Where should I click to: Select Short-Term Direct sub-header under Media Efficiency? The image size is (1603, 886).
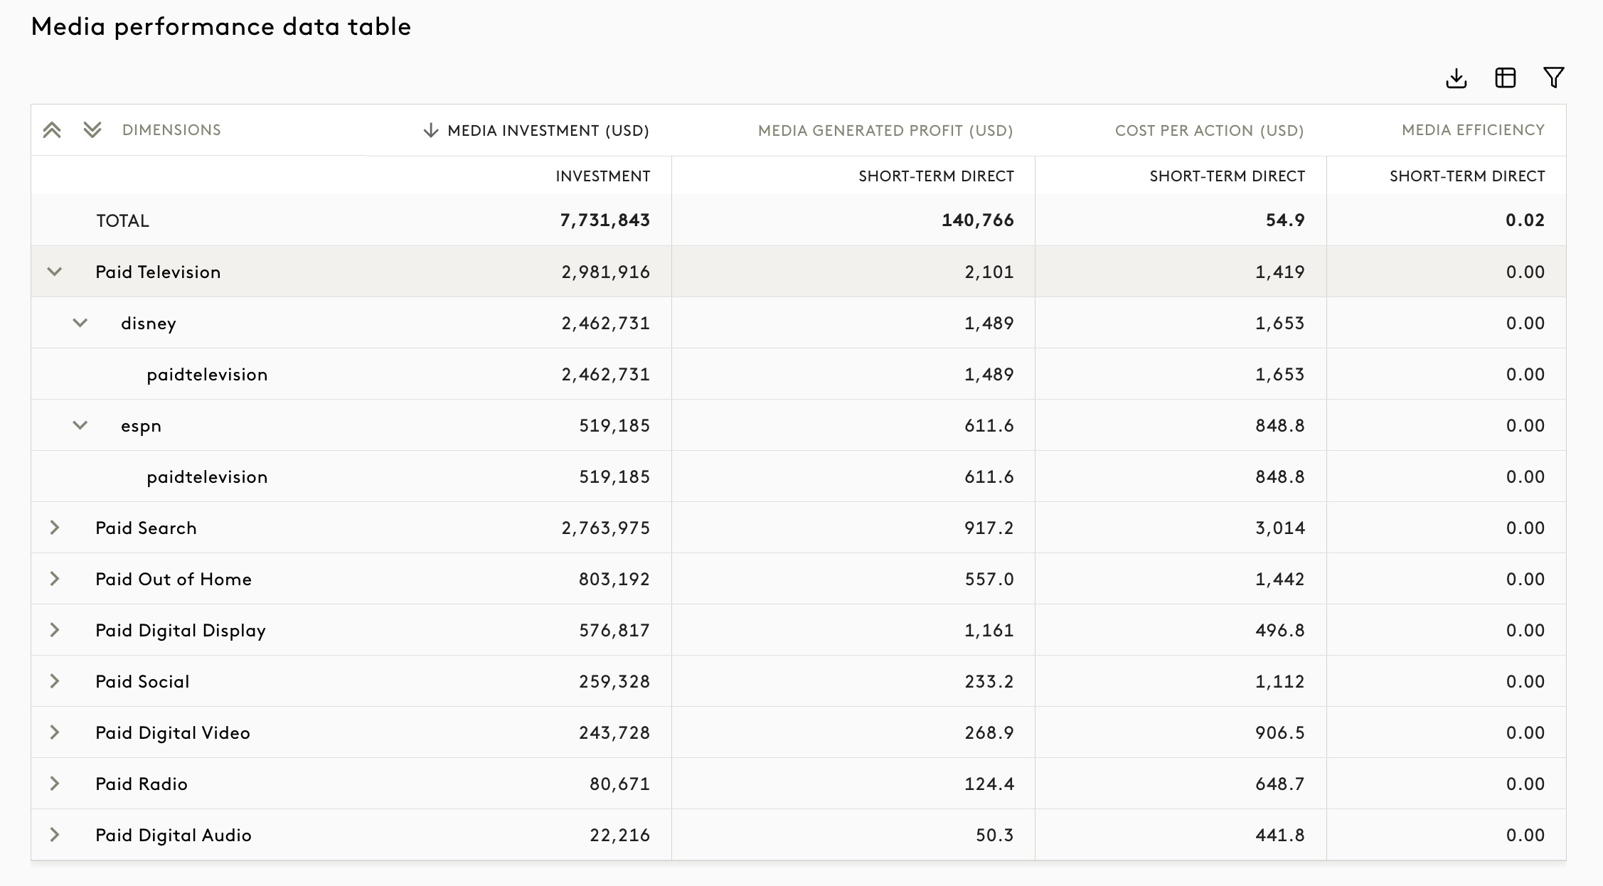(1467, 176)
